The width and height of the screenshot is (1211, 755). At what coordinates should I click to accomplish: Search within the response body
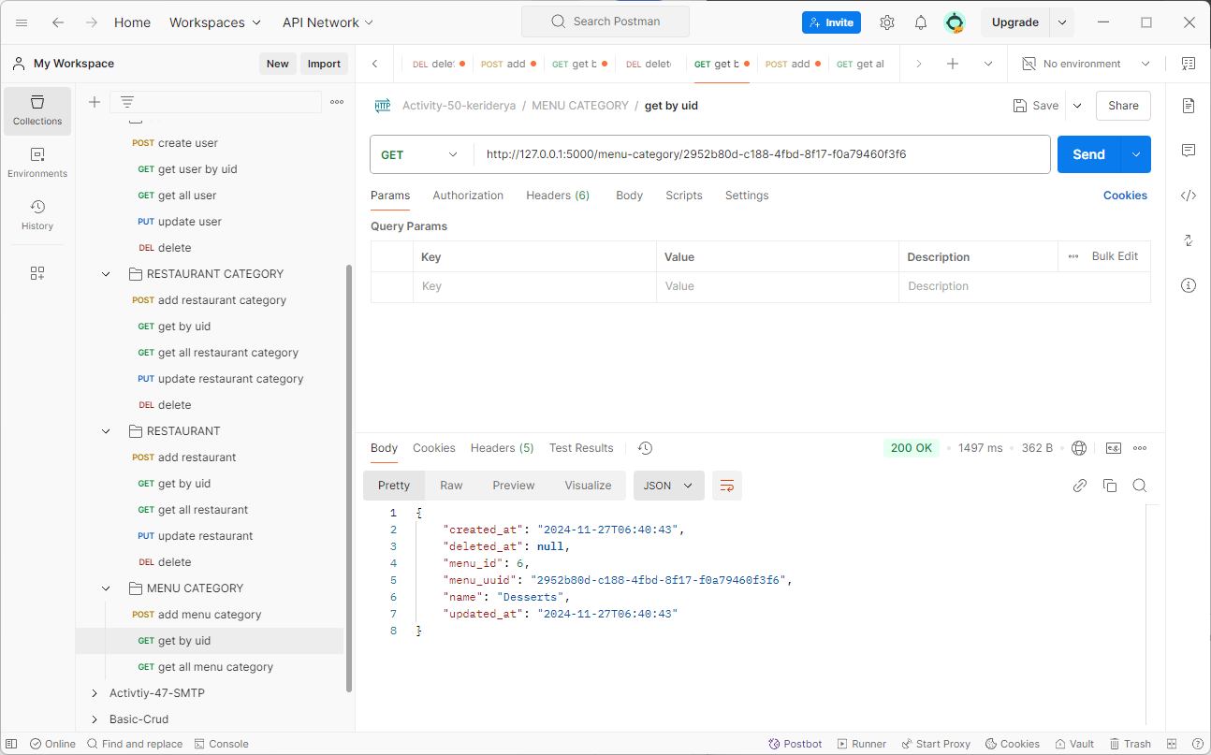click(1140, 486)
